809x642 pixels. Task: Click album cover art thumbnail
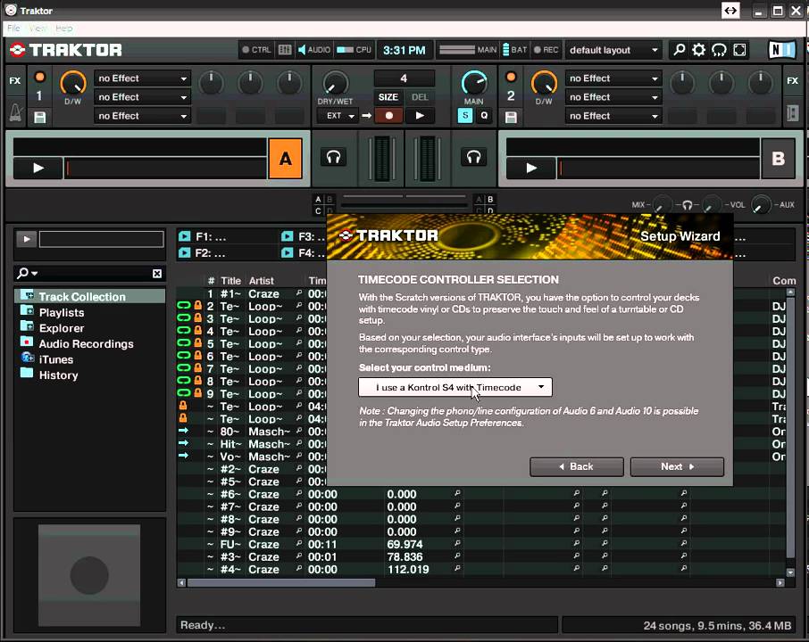pos(89,575)
